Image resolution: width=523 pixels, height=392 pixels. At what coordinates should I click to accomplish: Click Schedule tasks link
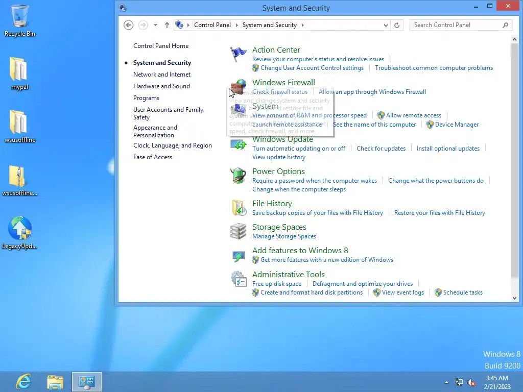pyautogui.click(x=463, y=292)
